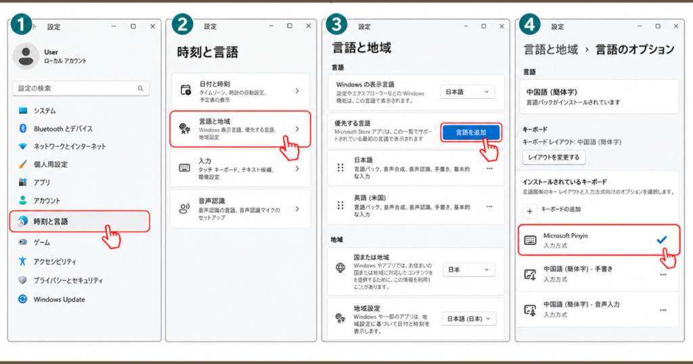The image size is (693, 364).
Task: Click the search magnifier icon in window 1
Action: 140,89
